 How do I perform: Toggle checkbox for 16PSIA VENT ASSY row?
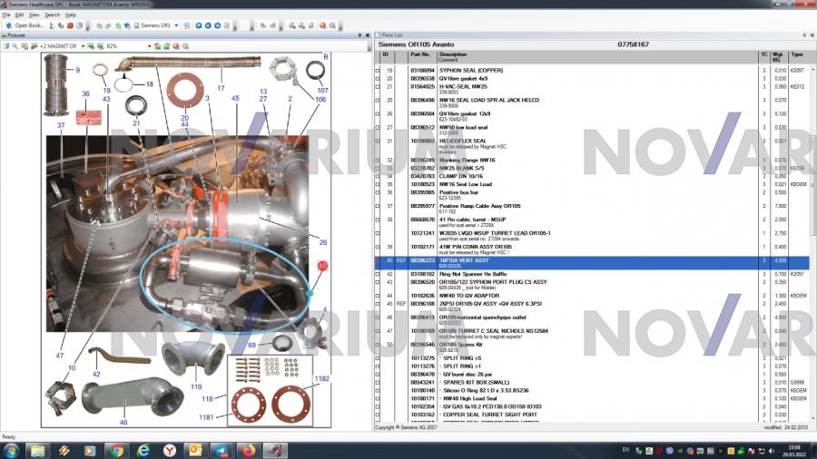click(379, 260)
